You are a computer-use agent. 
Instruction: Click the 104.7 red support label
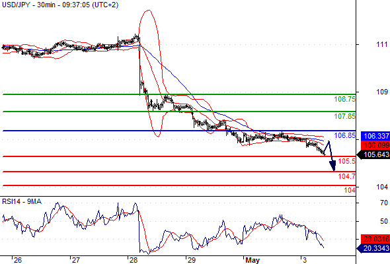347,176
